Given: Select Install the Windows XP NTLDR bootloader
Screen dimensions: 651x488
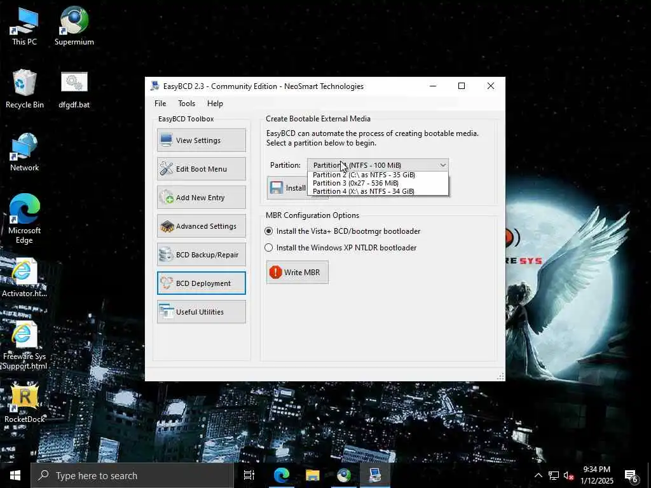Looking at the screenshot, I should coord(341,248).
